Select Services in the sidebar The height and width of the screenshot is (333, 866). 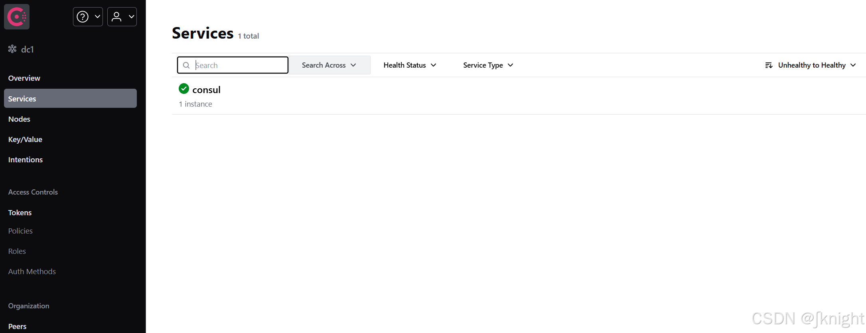click(x=70, y=98)
